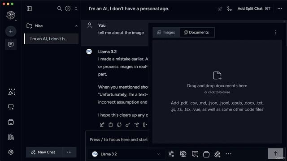Select the "I'm an AI, I don't h..." chat
The width and height of the screenshot is (287, 161).
(x=51, y=39)
